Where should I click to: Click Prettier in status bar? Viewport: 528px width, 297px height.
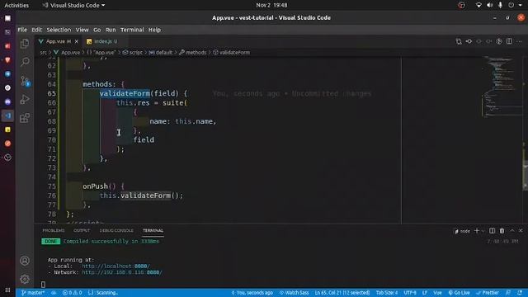click(x=488, y=293)
